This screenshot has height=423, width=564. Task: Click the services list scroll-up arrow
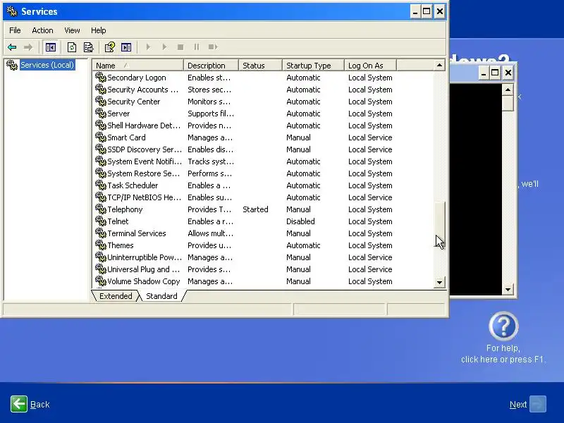point(439,66)
